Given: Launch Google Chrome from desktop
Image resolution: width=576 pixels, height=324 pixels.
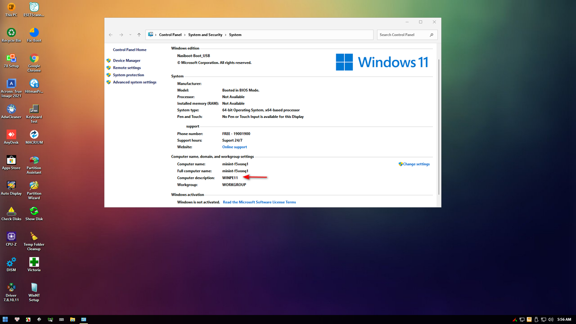Looking at the screenshot, I should coord(34,63).
